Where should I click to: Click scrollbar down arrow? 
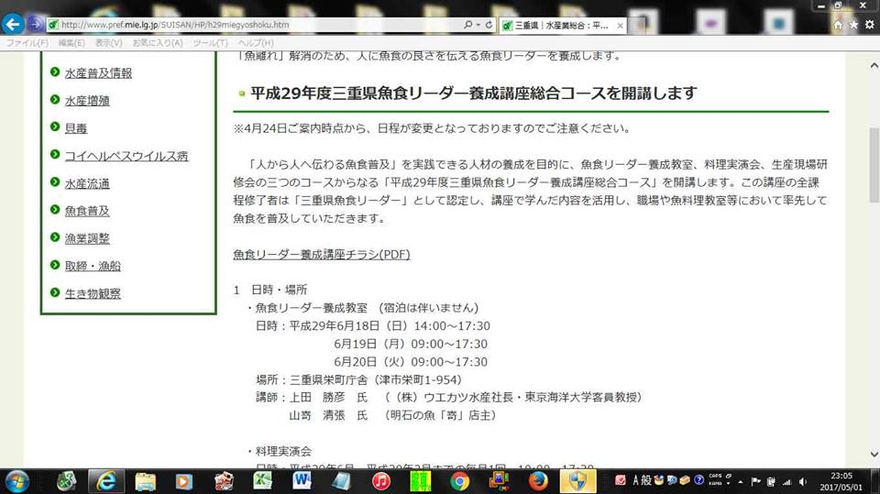point(874,454)
